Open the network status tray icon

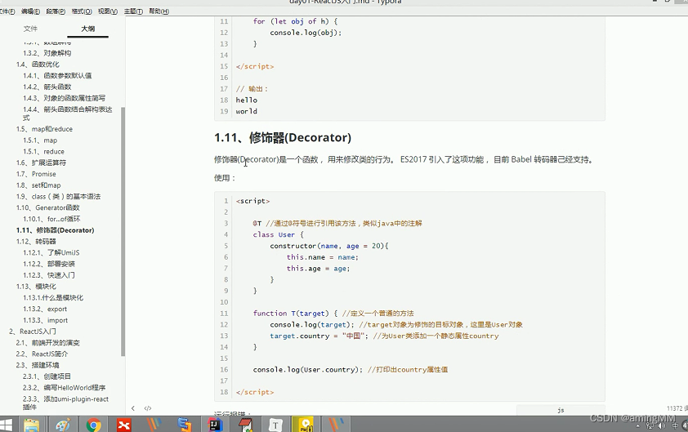click(650, 425)
